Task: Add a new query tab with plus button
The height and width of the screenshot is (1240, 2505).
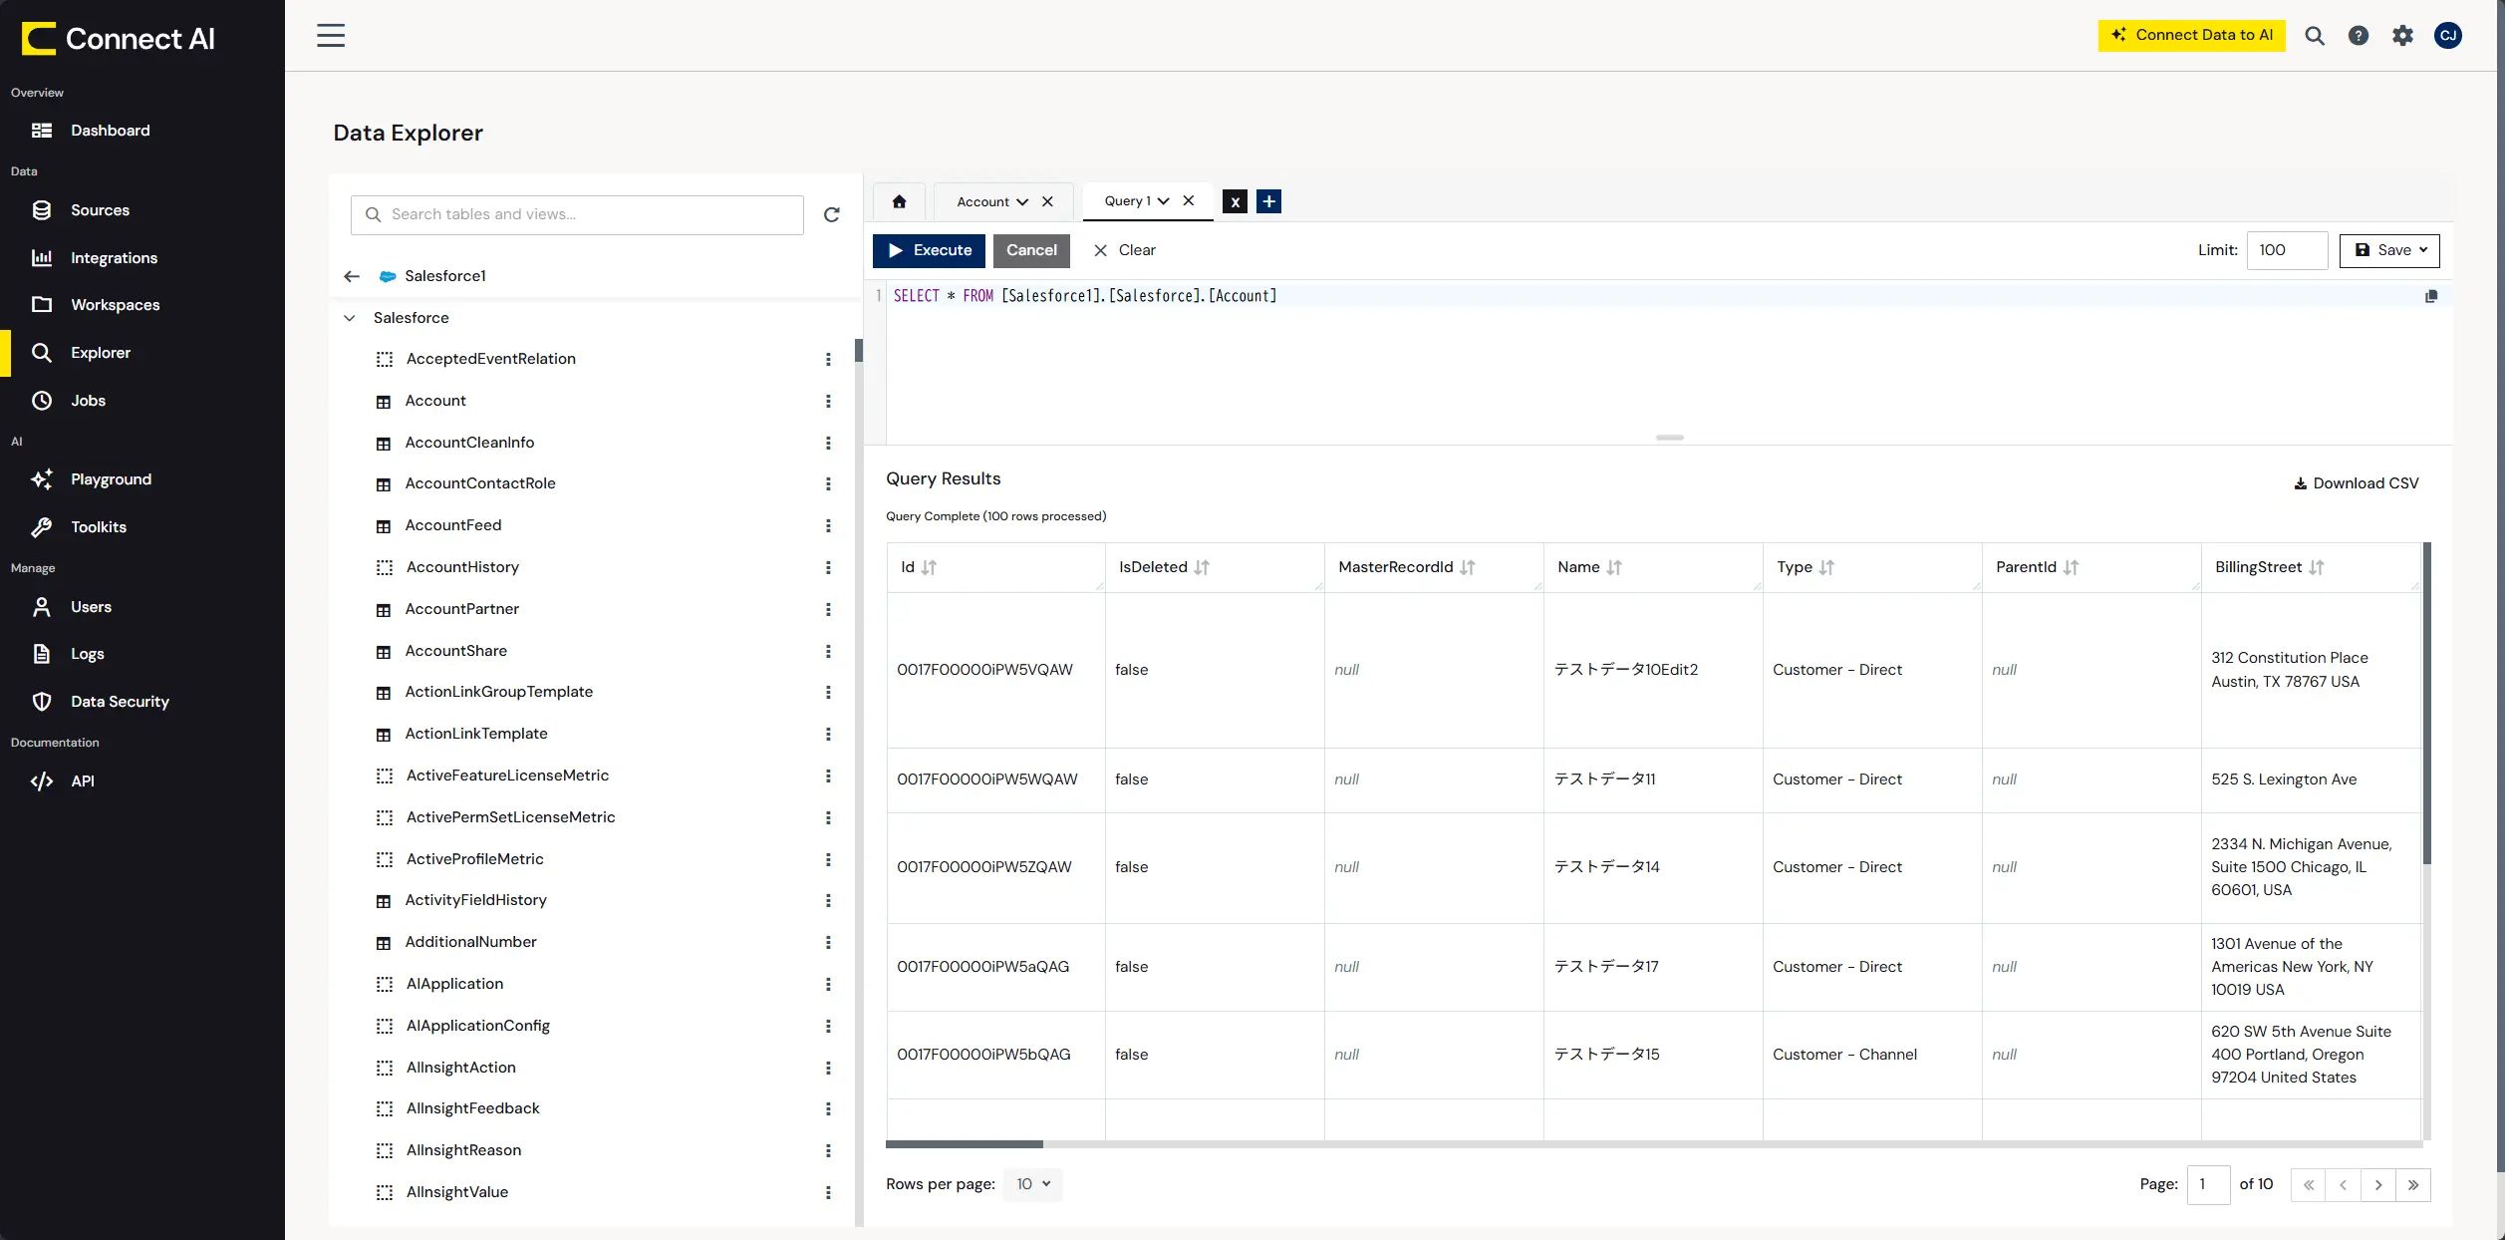Action: (1268, 201)
